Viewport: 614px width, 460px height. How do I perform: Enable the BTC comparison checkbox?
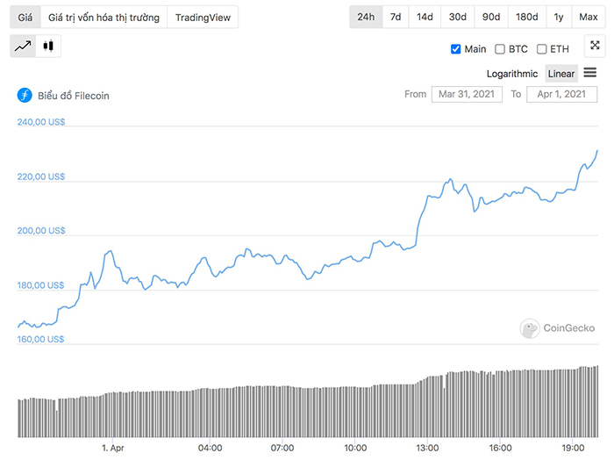[x=500, y=49]
